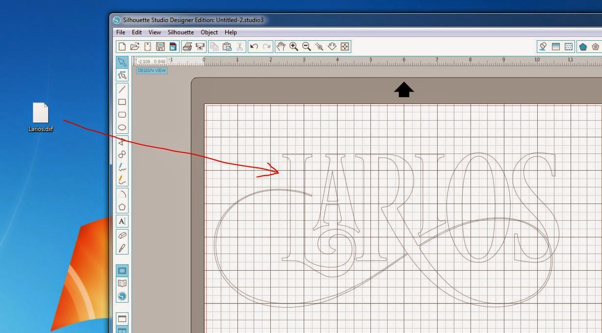Pick the Freehand drawing tool
The height and width of the screenshot is (333, 602).
click(x=122, y=167)
